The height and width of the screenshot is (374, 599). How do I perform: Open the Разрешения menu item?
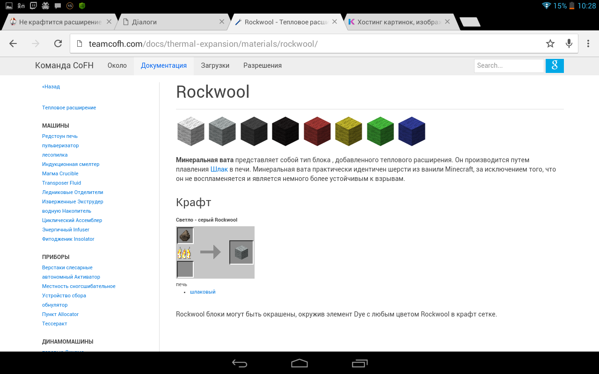pyautogui.click(x=263, y=65)
